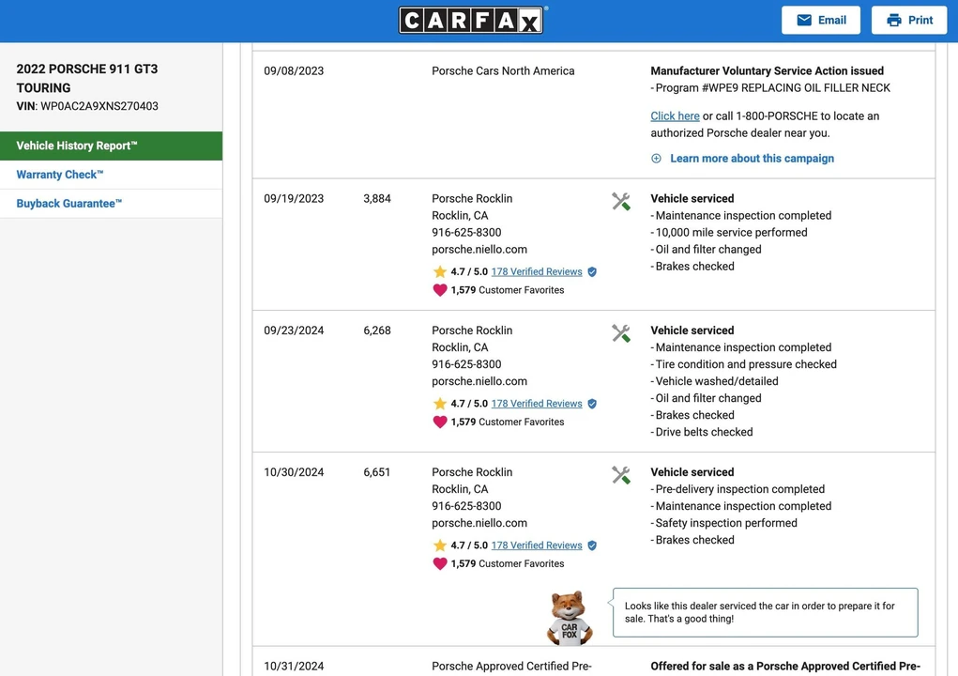Screen dimensions: 958x676
Task: Click the printer icon in Print button
Action: point(894,20)
